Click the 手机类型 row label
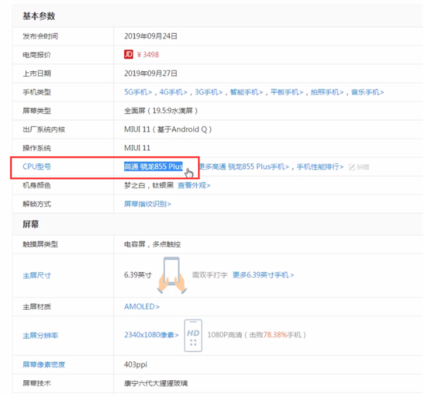Screen dimensions: 423x395 pyautogui.click(x=37, y=92)
